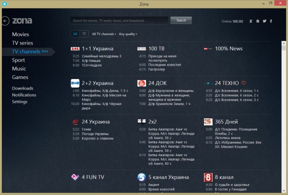Open the 100% News channel title
The width and height of the screenshot is (288, 195).
pyautogui.click(x=228, y=48)
